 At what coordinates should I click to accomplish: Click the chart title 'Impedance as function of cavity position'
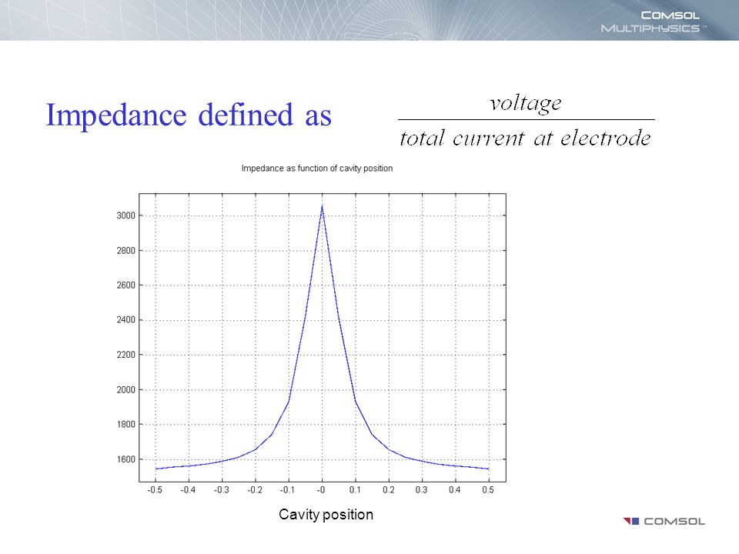[x=316, y=169]
